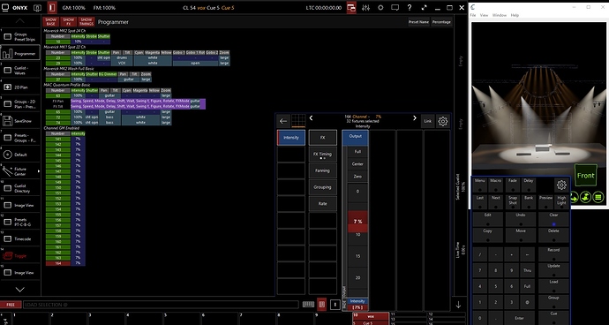
Task: Click the LOAD SELECTION command line field
Action: (161, 305)
